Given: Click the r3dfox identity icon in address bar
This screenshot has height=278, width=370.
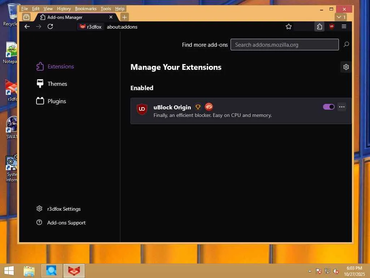Looking at the screenshot, I should click(91, 27).
